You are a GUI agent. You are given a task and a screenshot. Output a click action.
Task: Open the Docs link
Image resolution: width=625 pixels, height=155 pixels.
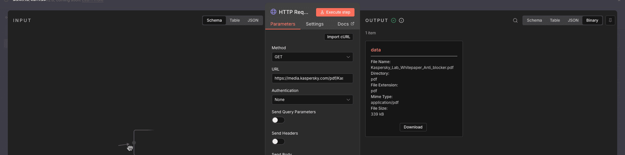click(346, 24)
